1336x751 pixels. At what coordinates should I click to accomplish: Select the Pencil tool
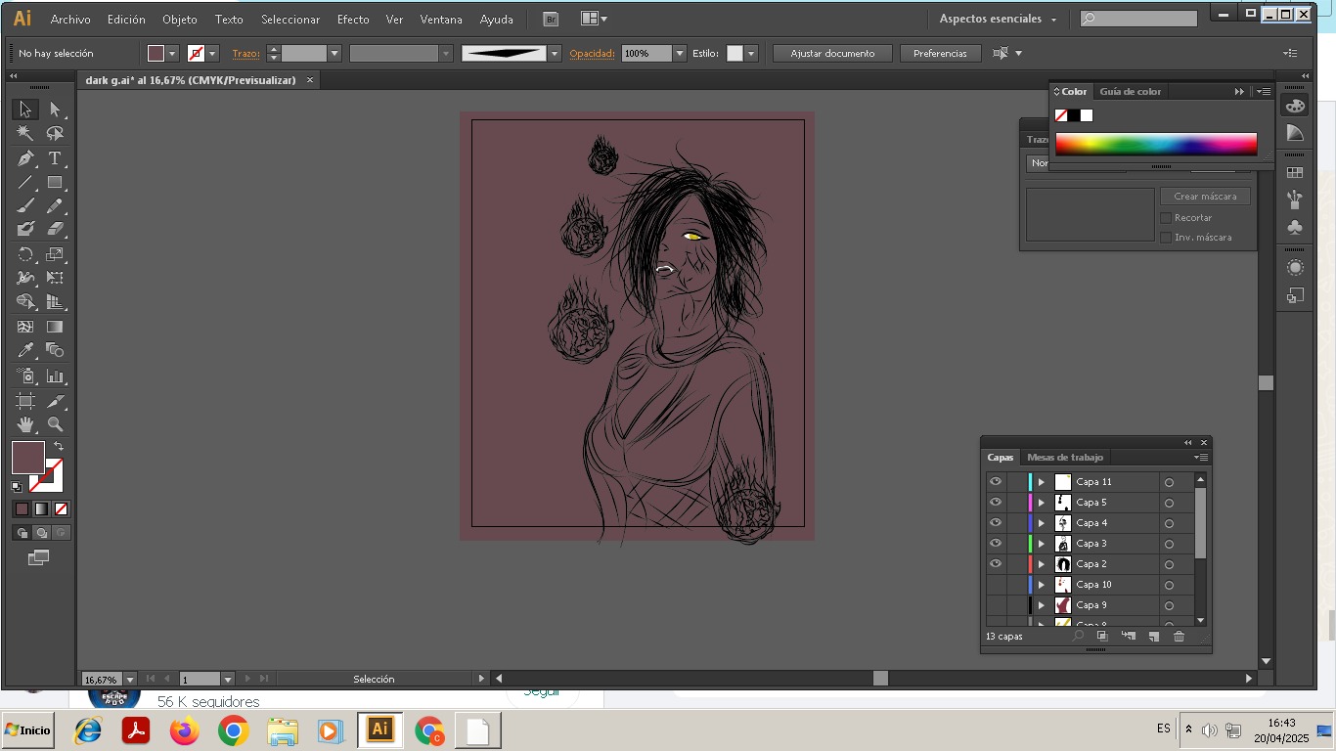click(55, 205)
